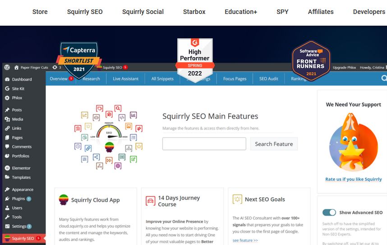Click the 14 Days Journey car icon

(x=150, y=201)
